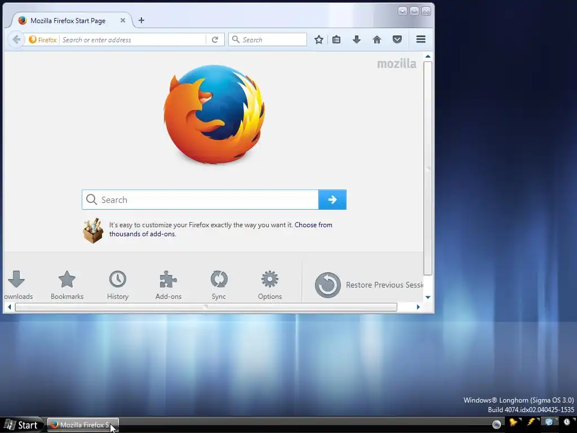Click the vertical scrollbar up arrow
This screenshot has height=433, width=577.
coord(428,56)
